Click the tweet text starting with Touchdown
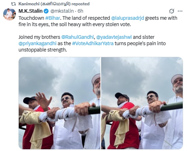The image size is (187, 151). [98, 21]
